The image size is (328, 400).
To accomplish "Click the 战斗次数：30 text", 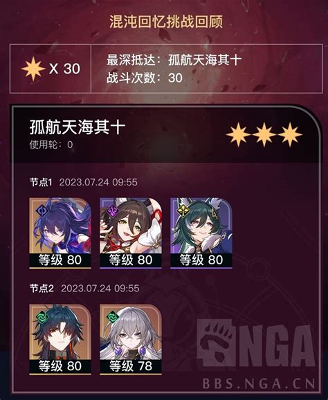I will coord(145,78).
